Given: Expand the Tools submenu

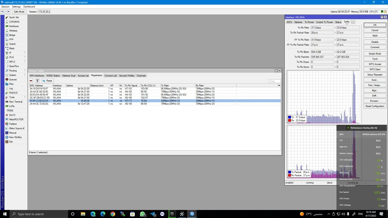Looking at the screenshot, I should click(25, 97).
